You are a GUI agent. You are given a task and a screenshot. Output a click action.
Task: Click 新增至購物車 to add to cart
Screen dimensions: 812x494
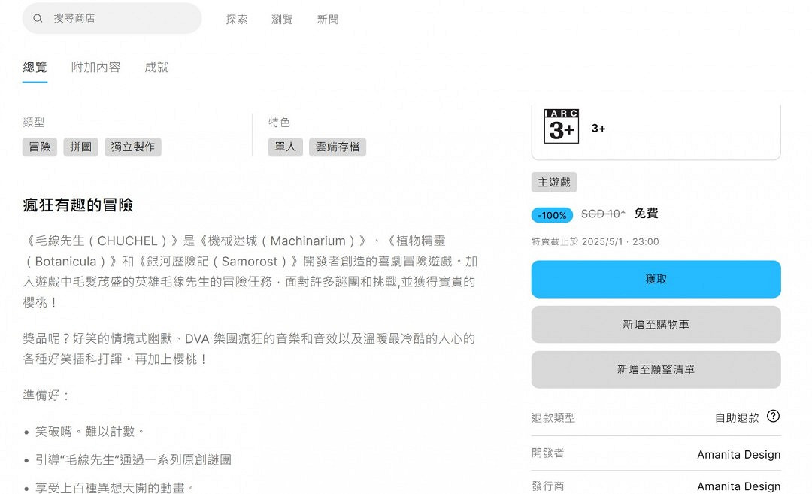click(x=656, y=324)
